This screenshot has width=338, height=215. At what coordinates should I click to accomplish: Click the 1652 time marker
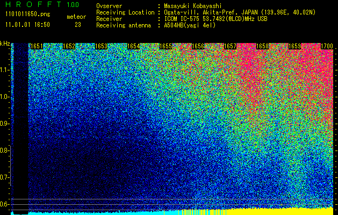[69, 46]
